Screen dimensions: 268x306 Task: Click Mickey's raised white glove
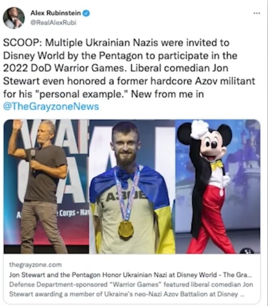click(198, 130)
